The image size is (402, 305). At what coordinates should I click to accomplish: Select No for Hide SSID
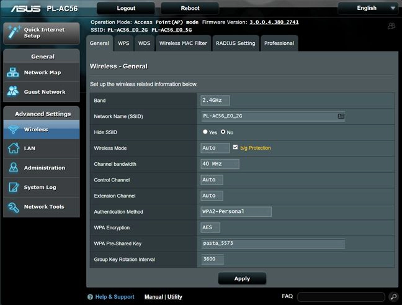point(223,132)
